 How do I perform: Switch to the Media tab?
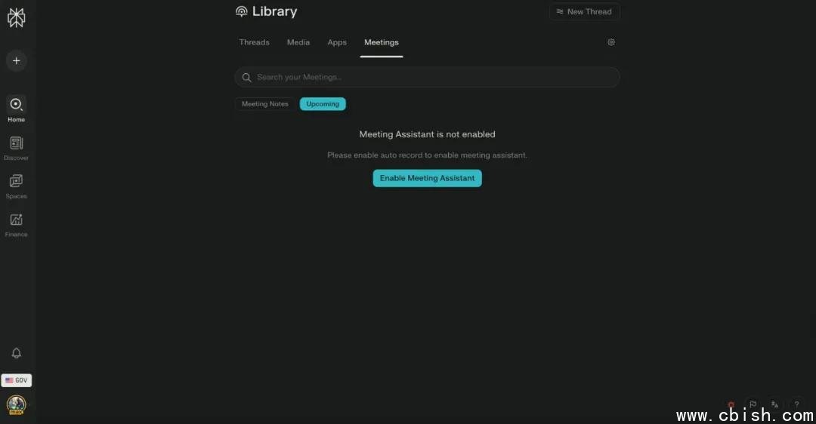tap(298, 42)
